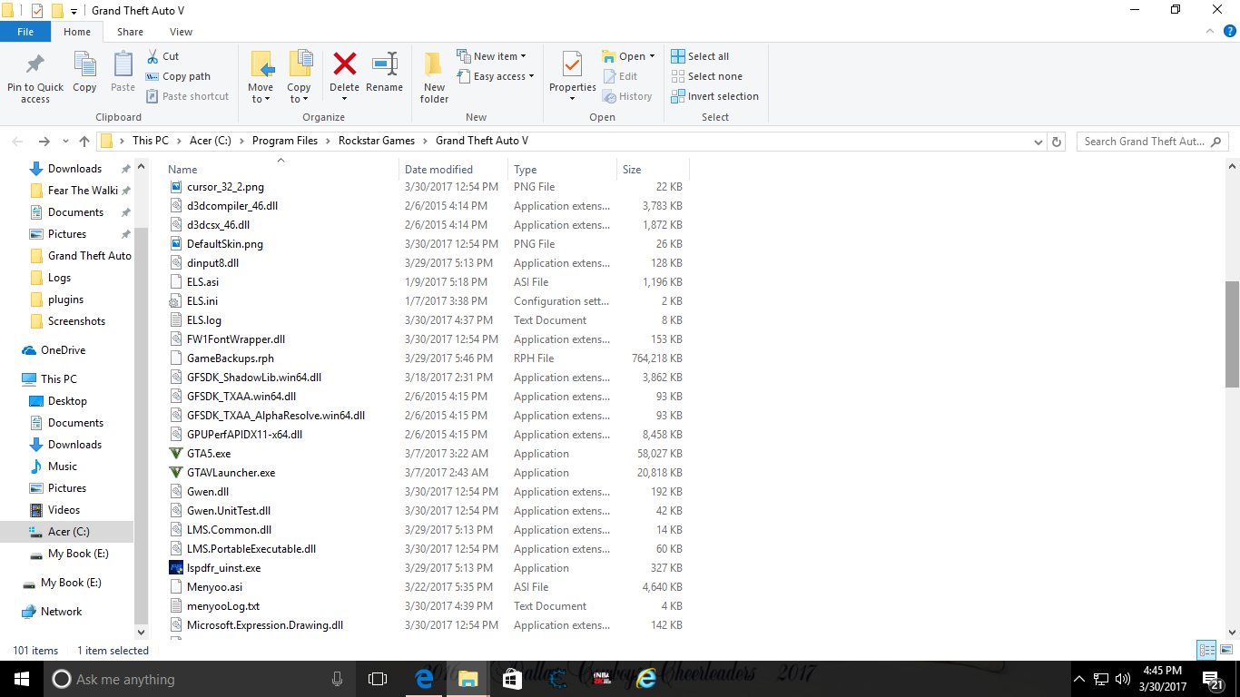Switch to the Share ribbon tab
1240x697 pixels.
click(130, 32)
